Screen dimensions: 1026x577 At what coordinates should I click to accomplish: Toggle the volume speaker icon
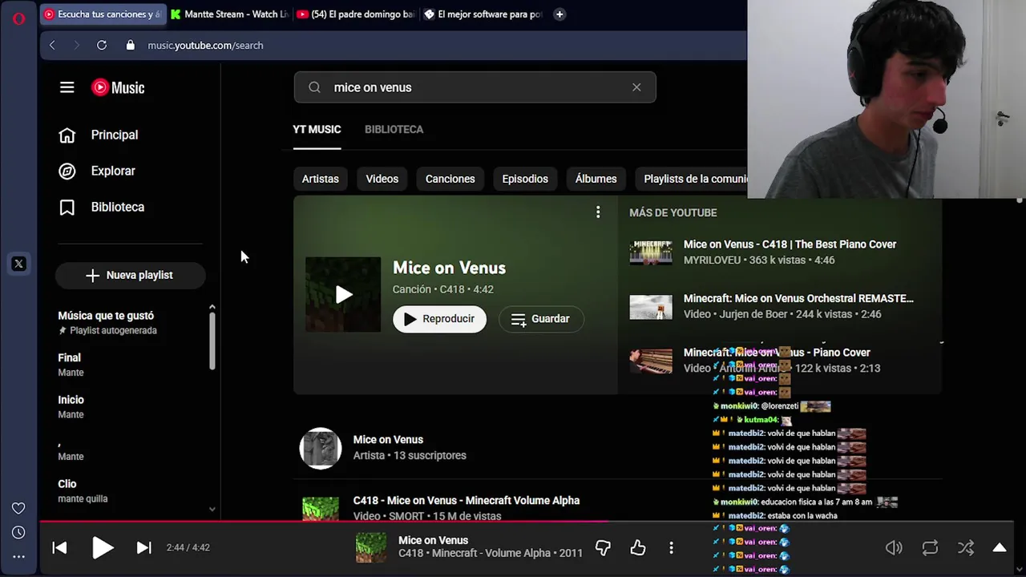[894, 547]
